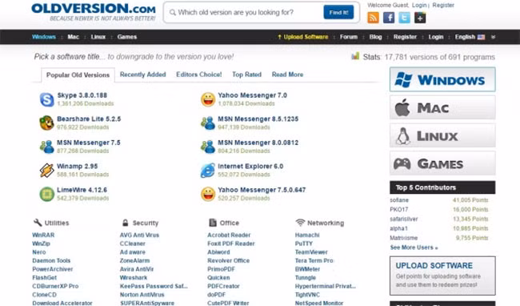
Task: Open the Winamp 2.95 icon
Action: point(46,171)
